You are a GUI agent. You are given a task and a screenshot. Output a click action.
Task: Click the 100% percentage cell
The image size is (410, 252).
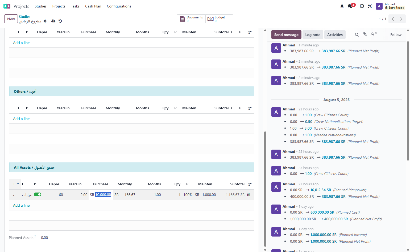(188, 195)
